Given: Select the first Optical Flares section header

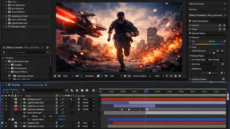Looking at the screenshot, I should point(207,33).
